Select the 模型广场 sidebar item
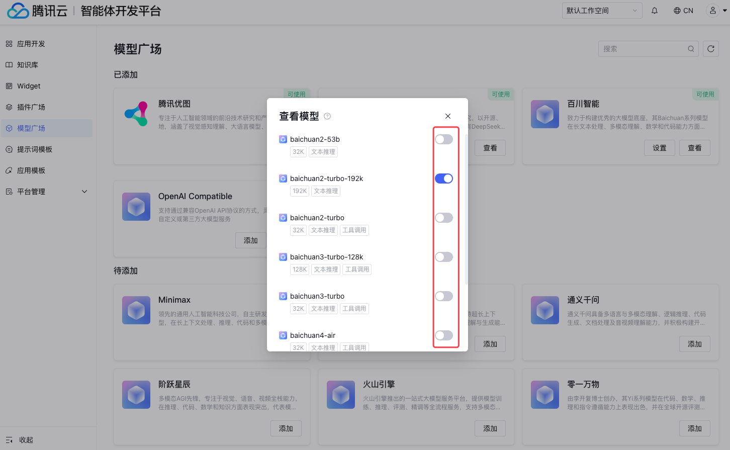Screen dimensions: 730x450 47,128
